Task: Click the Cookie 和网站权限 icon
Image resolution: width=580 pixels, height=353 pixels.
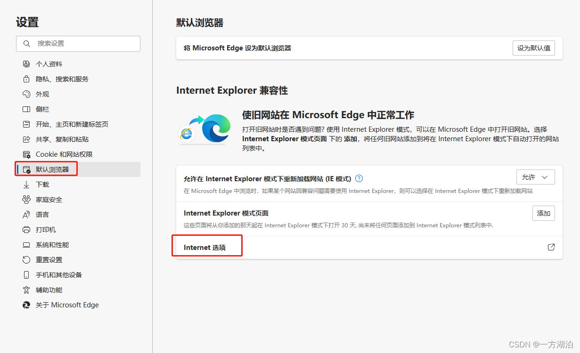Action: (26, 154)
